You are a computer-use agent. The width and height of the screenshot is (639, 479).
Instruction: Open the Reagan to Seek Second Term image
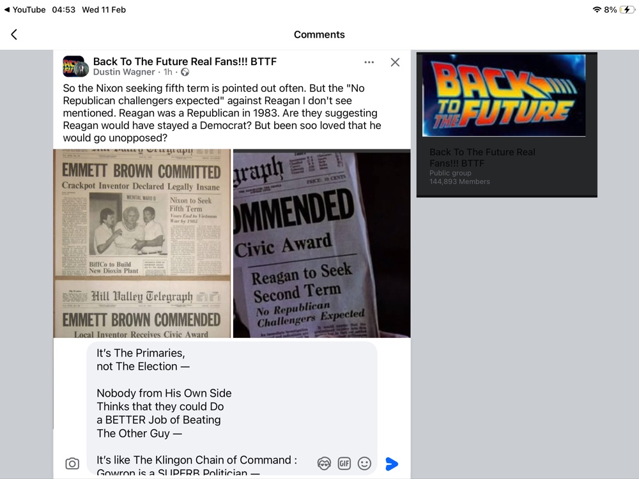pyautogui.click(x=321, y=243)
